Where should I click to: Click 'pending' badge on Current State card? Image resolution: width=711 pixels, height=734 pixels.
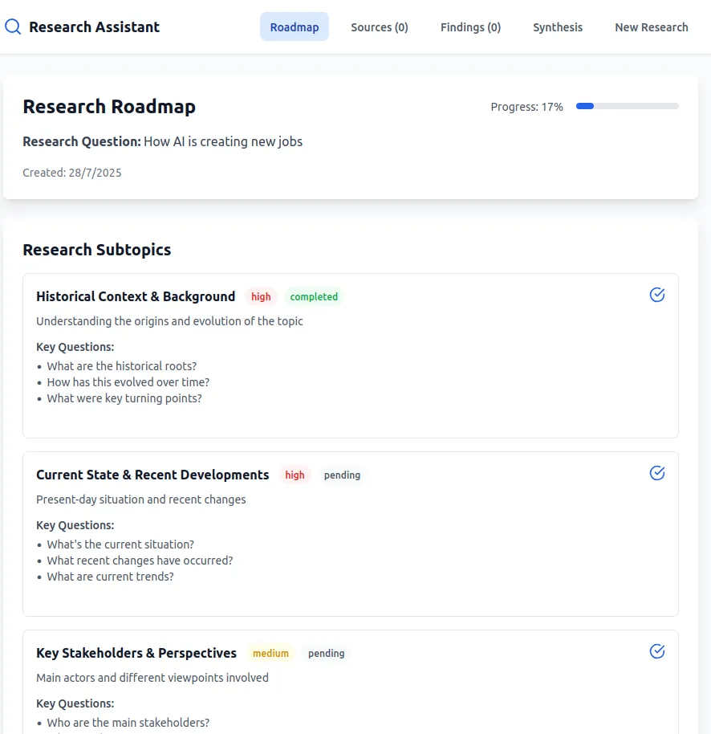[342, 475]
